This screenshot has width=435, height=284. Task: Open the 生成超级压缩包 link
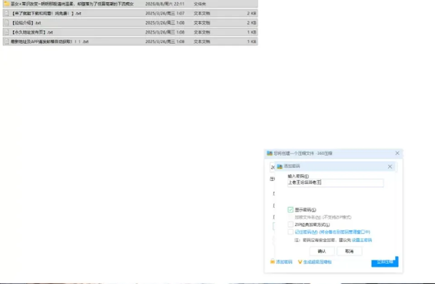point(317,262)
